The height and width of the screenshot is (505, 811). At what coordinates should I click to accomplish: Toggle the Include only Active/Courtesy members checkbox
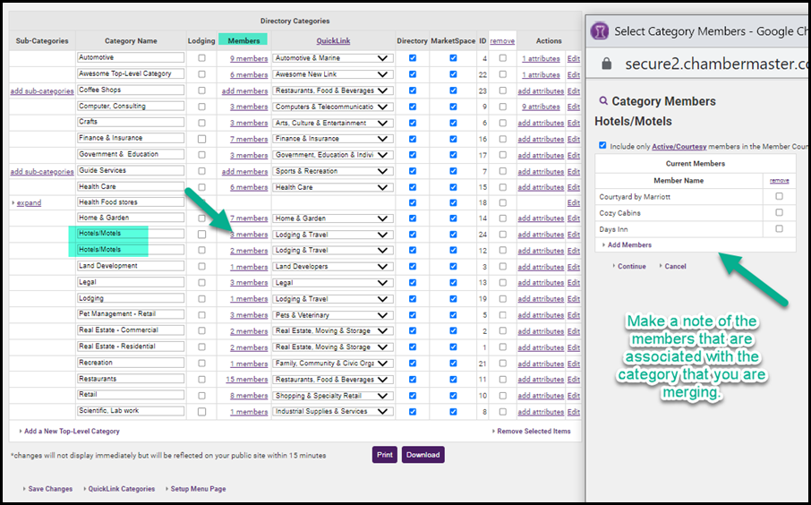[602, 145]
